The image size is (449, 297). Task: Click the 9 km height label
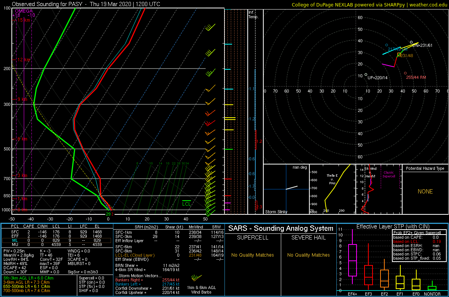[x=22, y=99]
